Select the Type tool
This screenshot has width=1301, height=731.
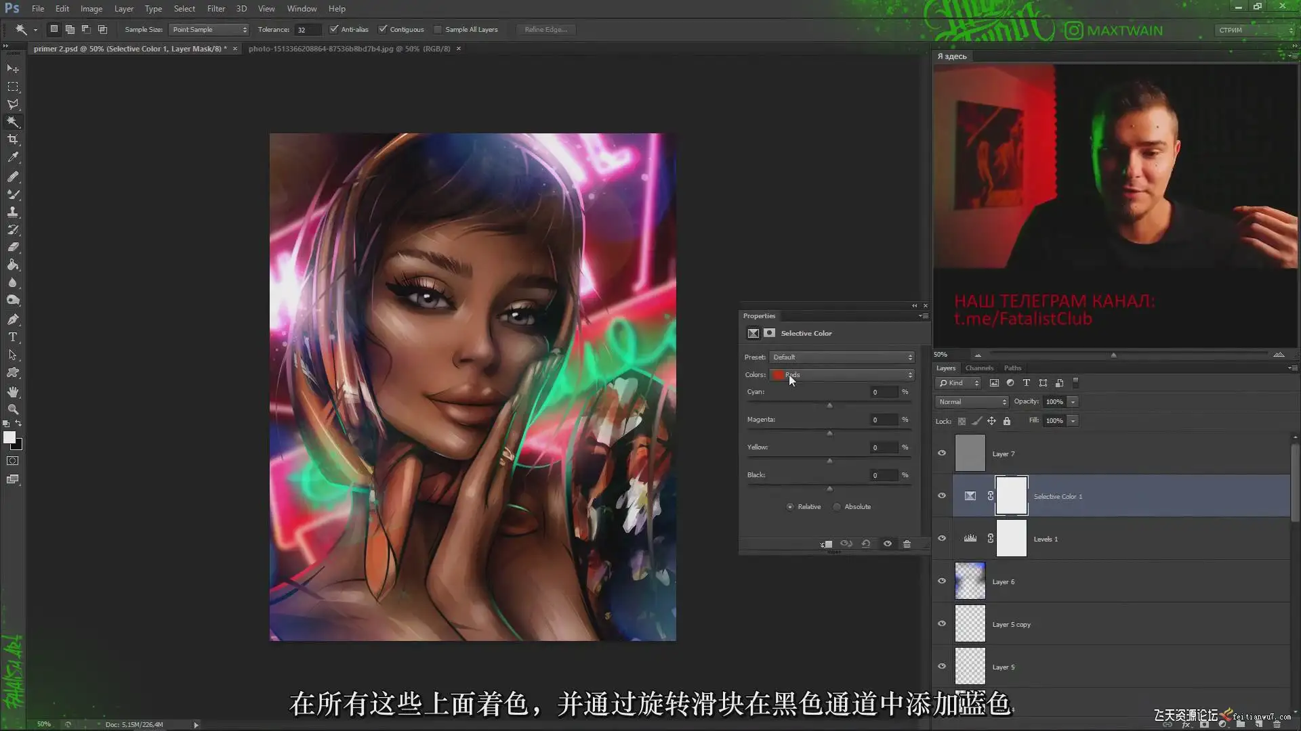click(13, 337)
